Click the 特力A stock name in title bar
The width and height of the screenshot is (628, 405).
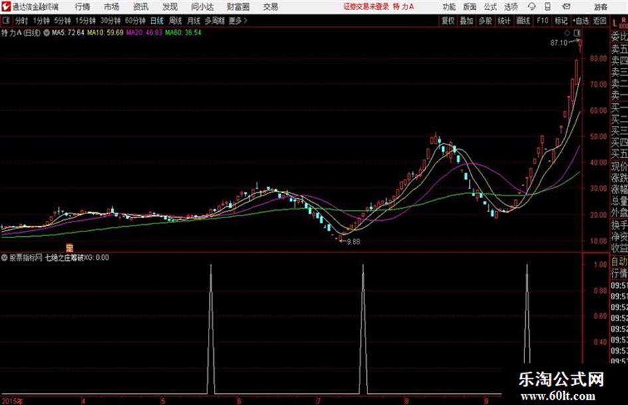tap(403, 7)
